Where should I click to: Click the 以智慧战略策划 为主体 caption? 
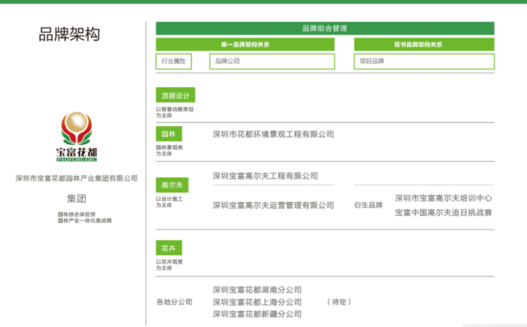click(175, 112)
